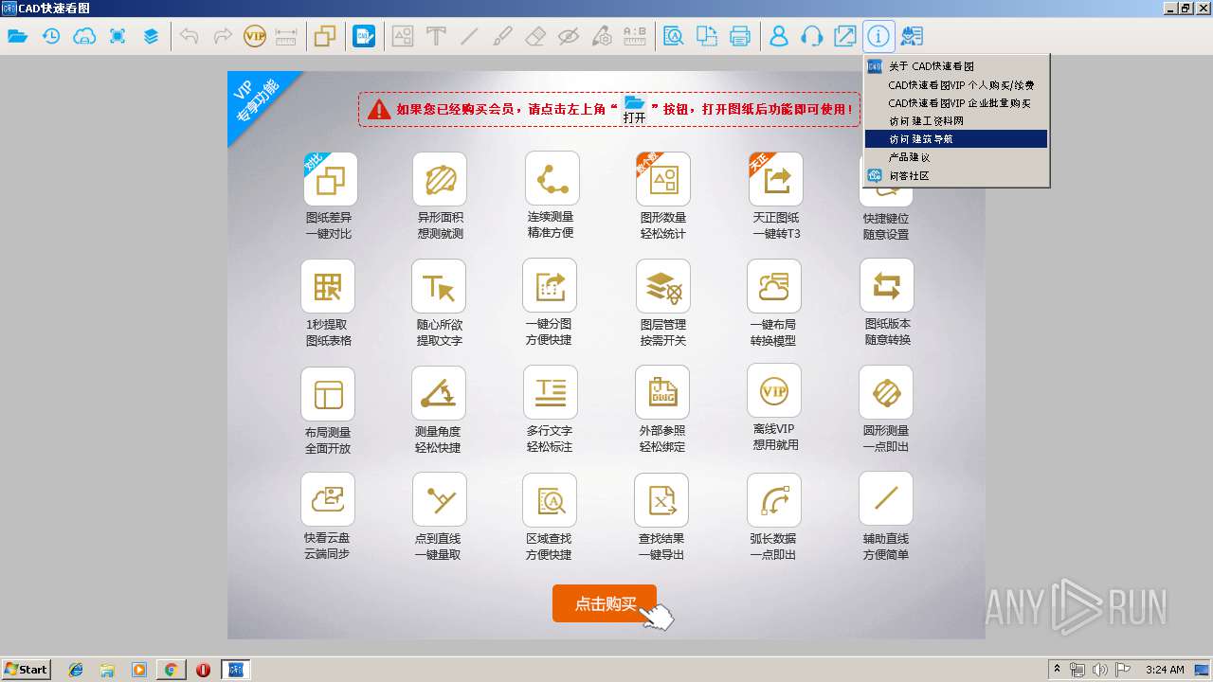Click 弧长数据 一点即出 feature icon
1213x682 pixels.
774,500
